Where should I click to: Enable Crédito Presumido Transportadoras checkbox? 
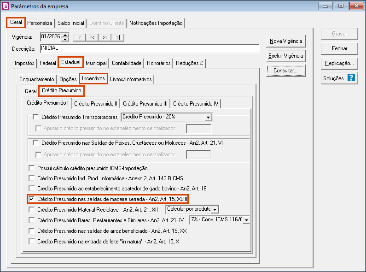coord(36,117)
